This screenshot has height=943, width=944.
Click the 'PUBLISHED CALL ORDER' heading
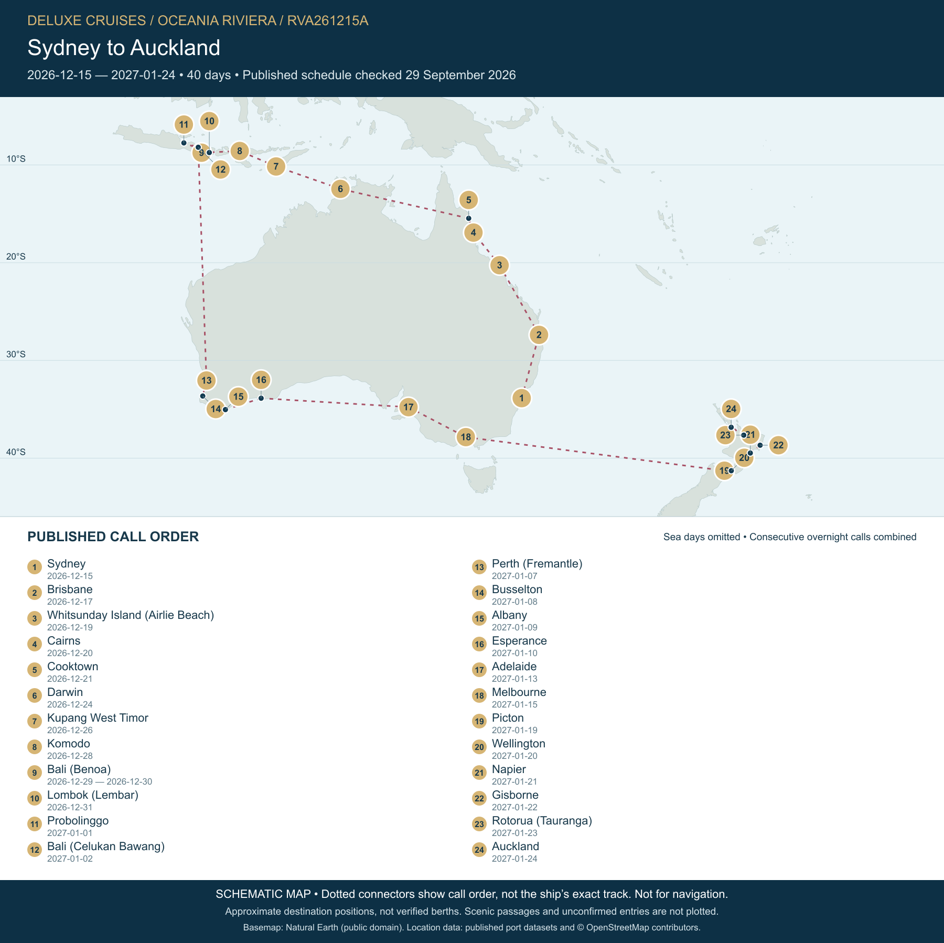point(113,537)
